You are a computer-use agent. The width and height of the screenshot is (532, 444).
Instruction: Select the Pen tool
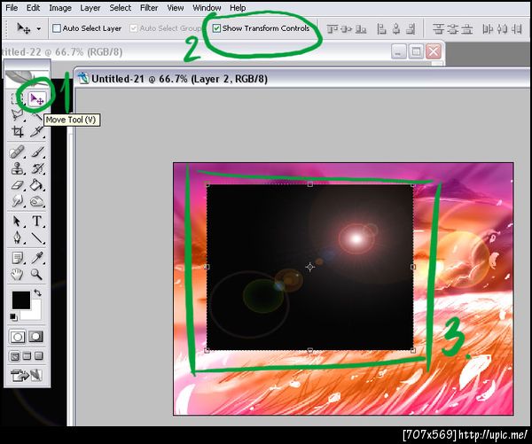coord(17,238)
